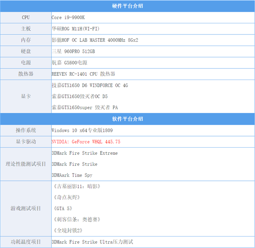
Task: Select the 主板 label cell
Action: pyautogui.click(x=25, y=29)
